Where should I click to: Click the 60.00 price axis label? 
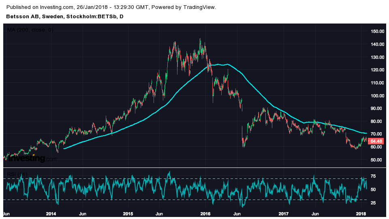376,147
